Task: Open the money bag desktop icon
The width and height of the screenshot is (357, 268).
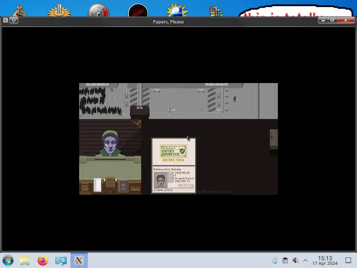Action: tap(20, 11)
